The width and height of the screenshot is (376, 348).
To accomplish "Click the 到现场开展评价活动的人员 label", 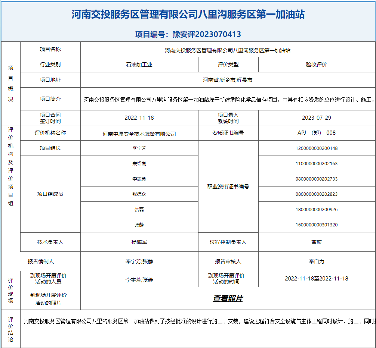I will [49, 279].
